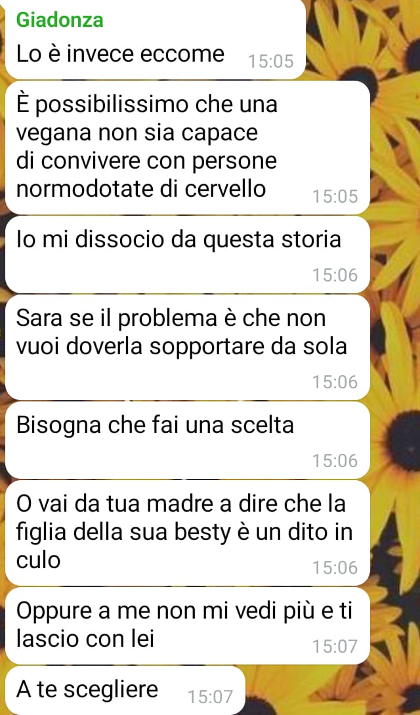
Task: Tap the 15:06 timestamp under 'questa storia'
Action: [x=335, y=275]
